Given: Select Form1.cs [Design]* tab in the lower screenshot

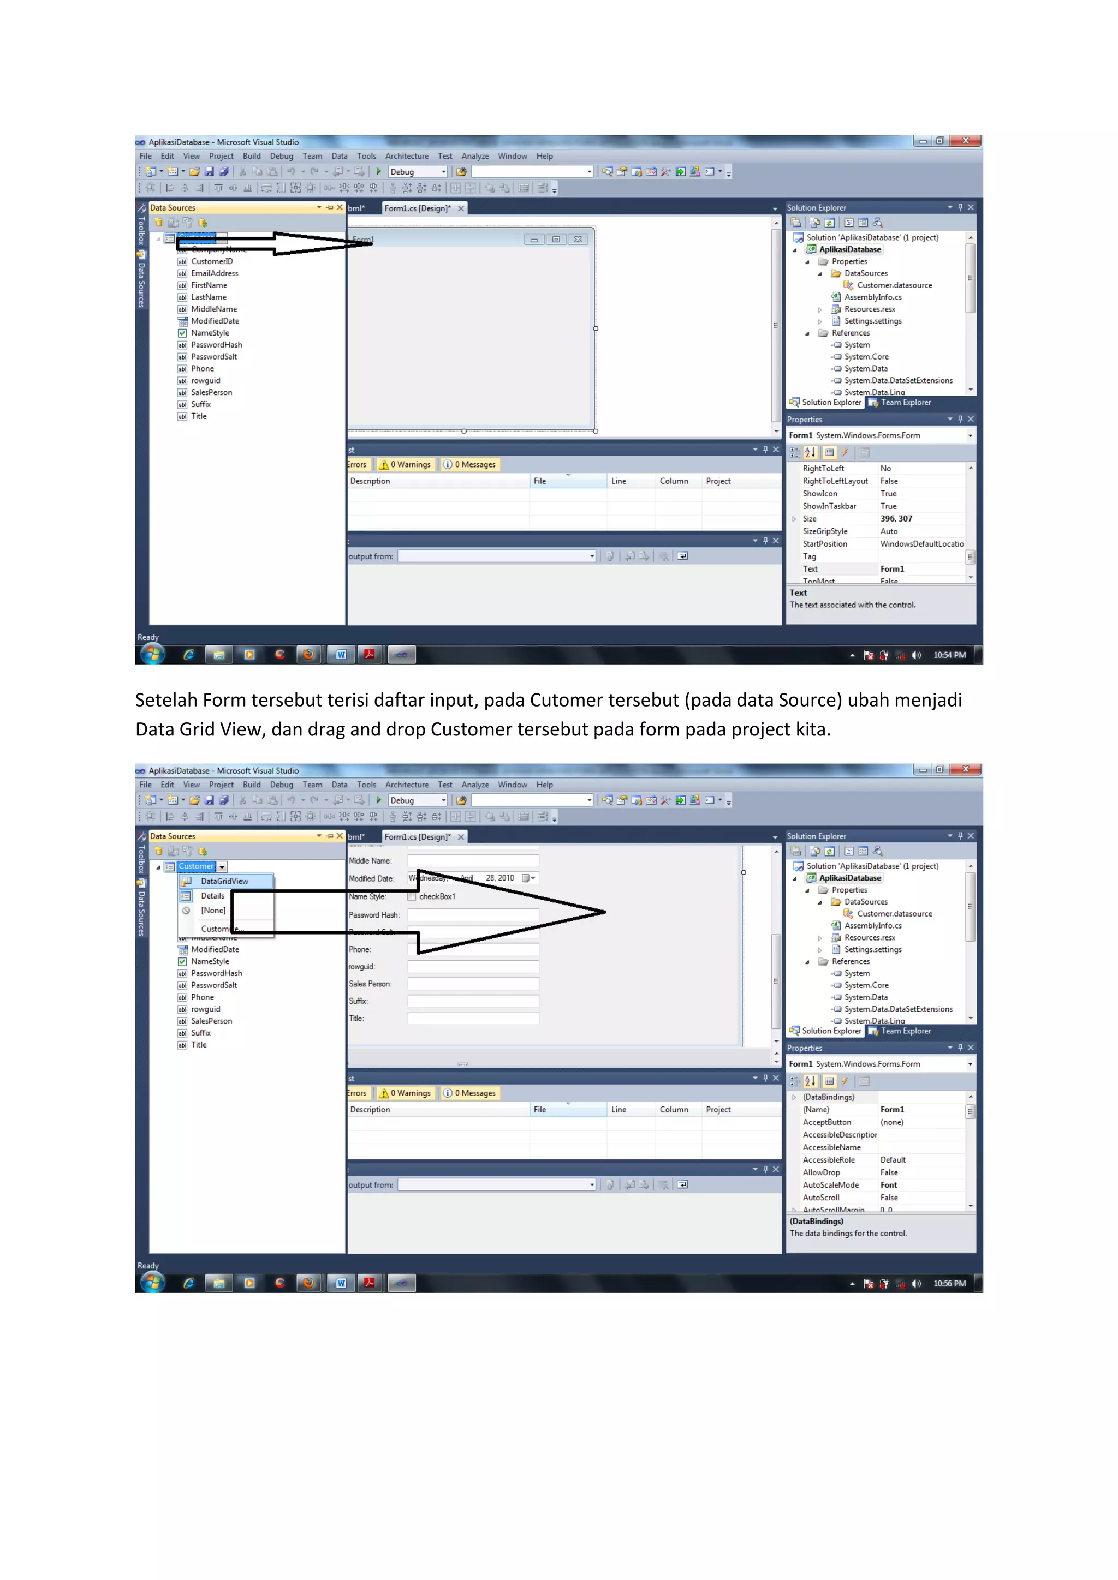Looking at the screenshot, I should tap(418, 837).
